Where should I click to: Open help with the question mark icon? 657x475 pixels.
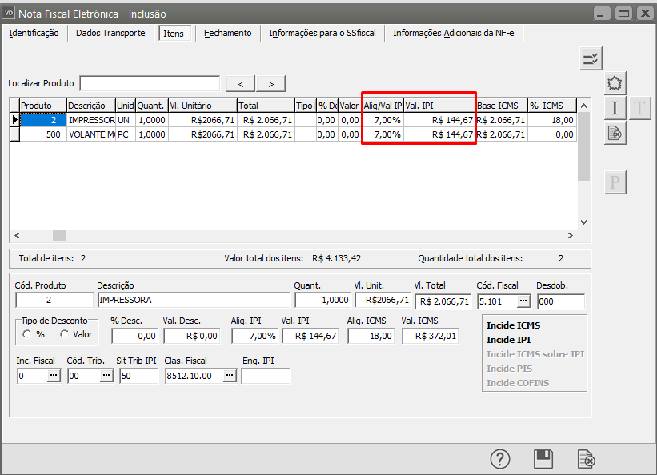coord(500,459)
